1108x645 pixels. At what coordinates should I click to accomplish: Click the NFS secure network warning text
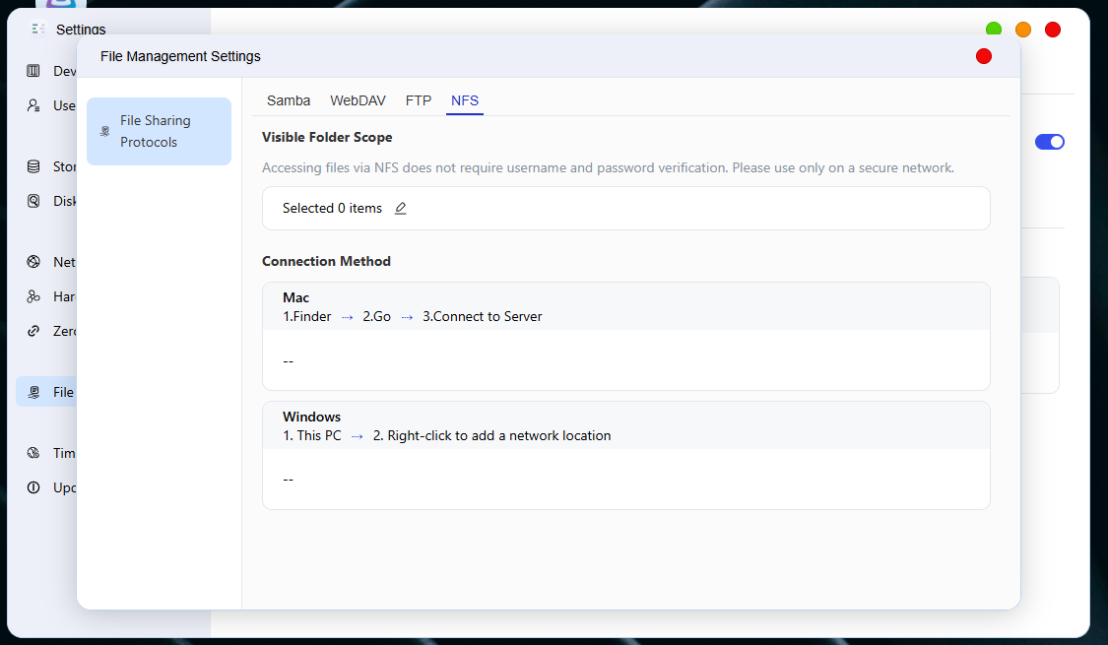pos(608,168)
